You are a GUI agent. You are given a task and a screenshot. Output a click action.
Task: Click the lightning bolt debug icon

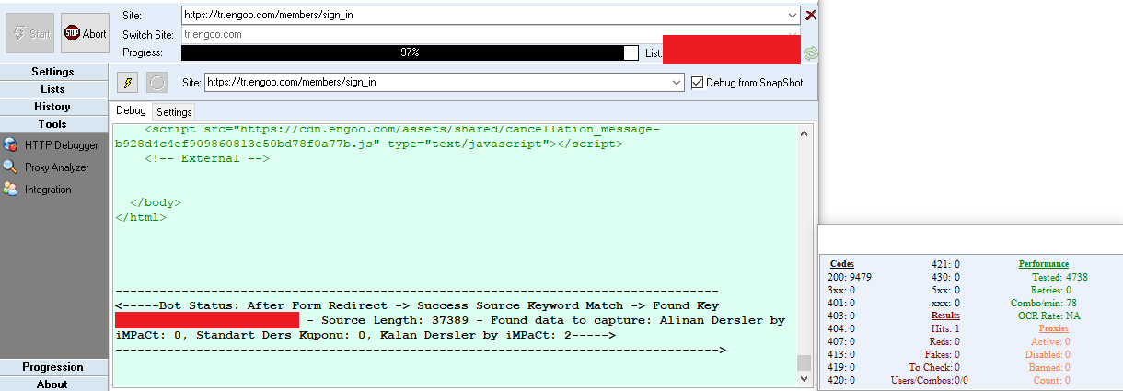point(128,83)
